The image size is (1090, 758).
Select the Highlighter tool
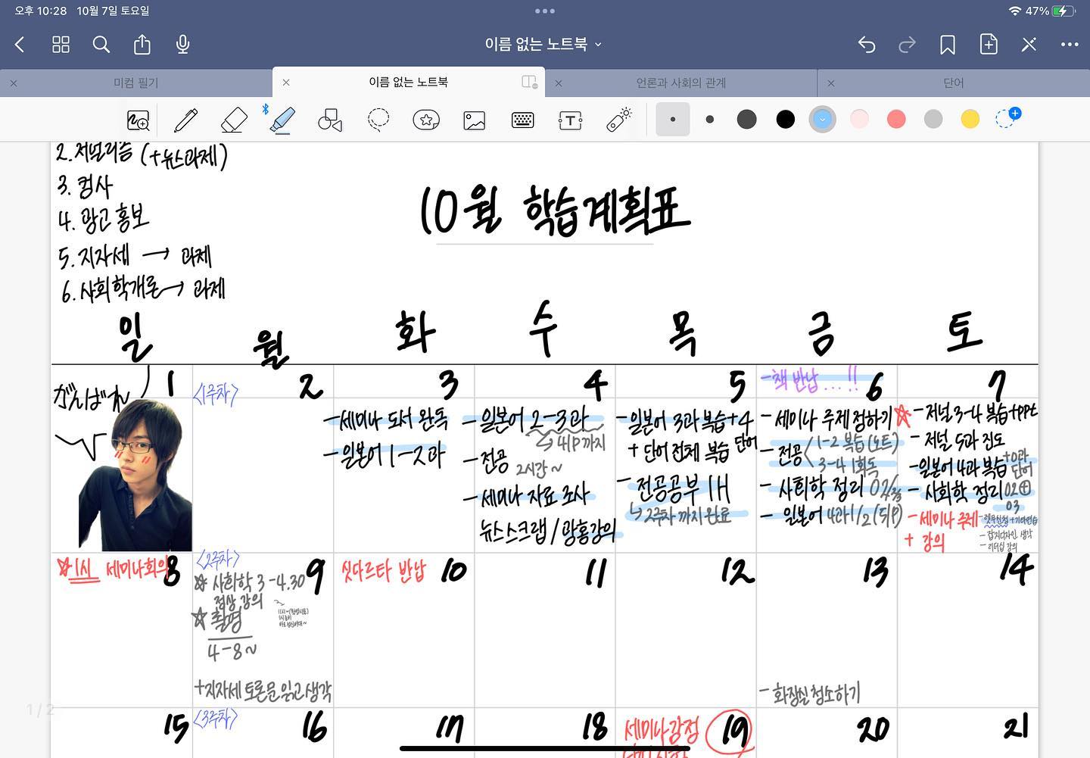click(x=282, y=120)
